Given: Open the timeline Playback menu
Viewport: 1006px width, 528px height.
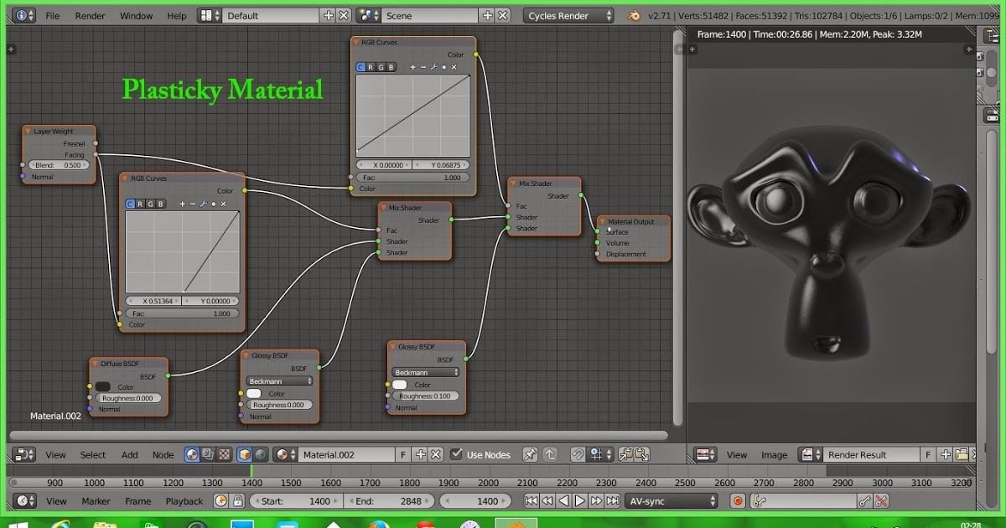Looking at the screenshot, I should (x=184, y=501).
